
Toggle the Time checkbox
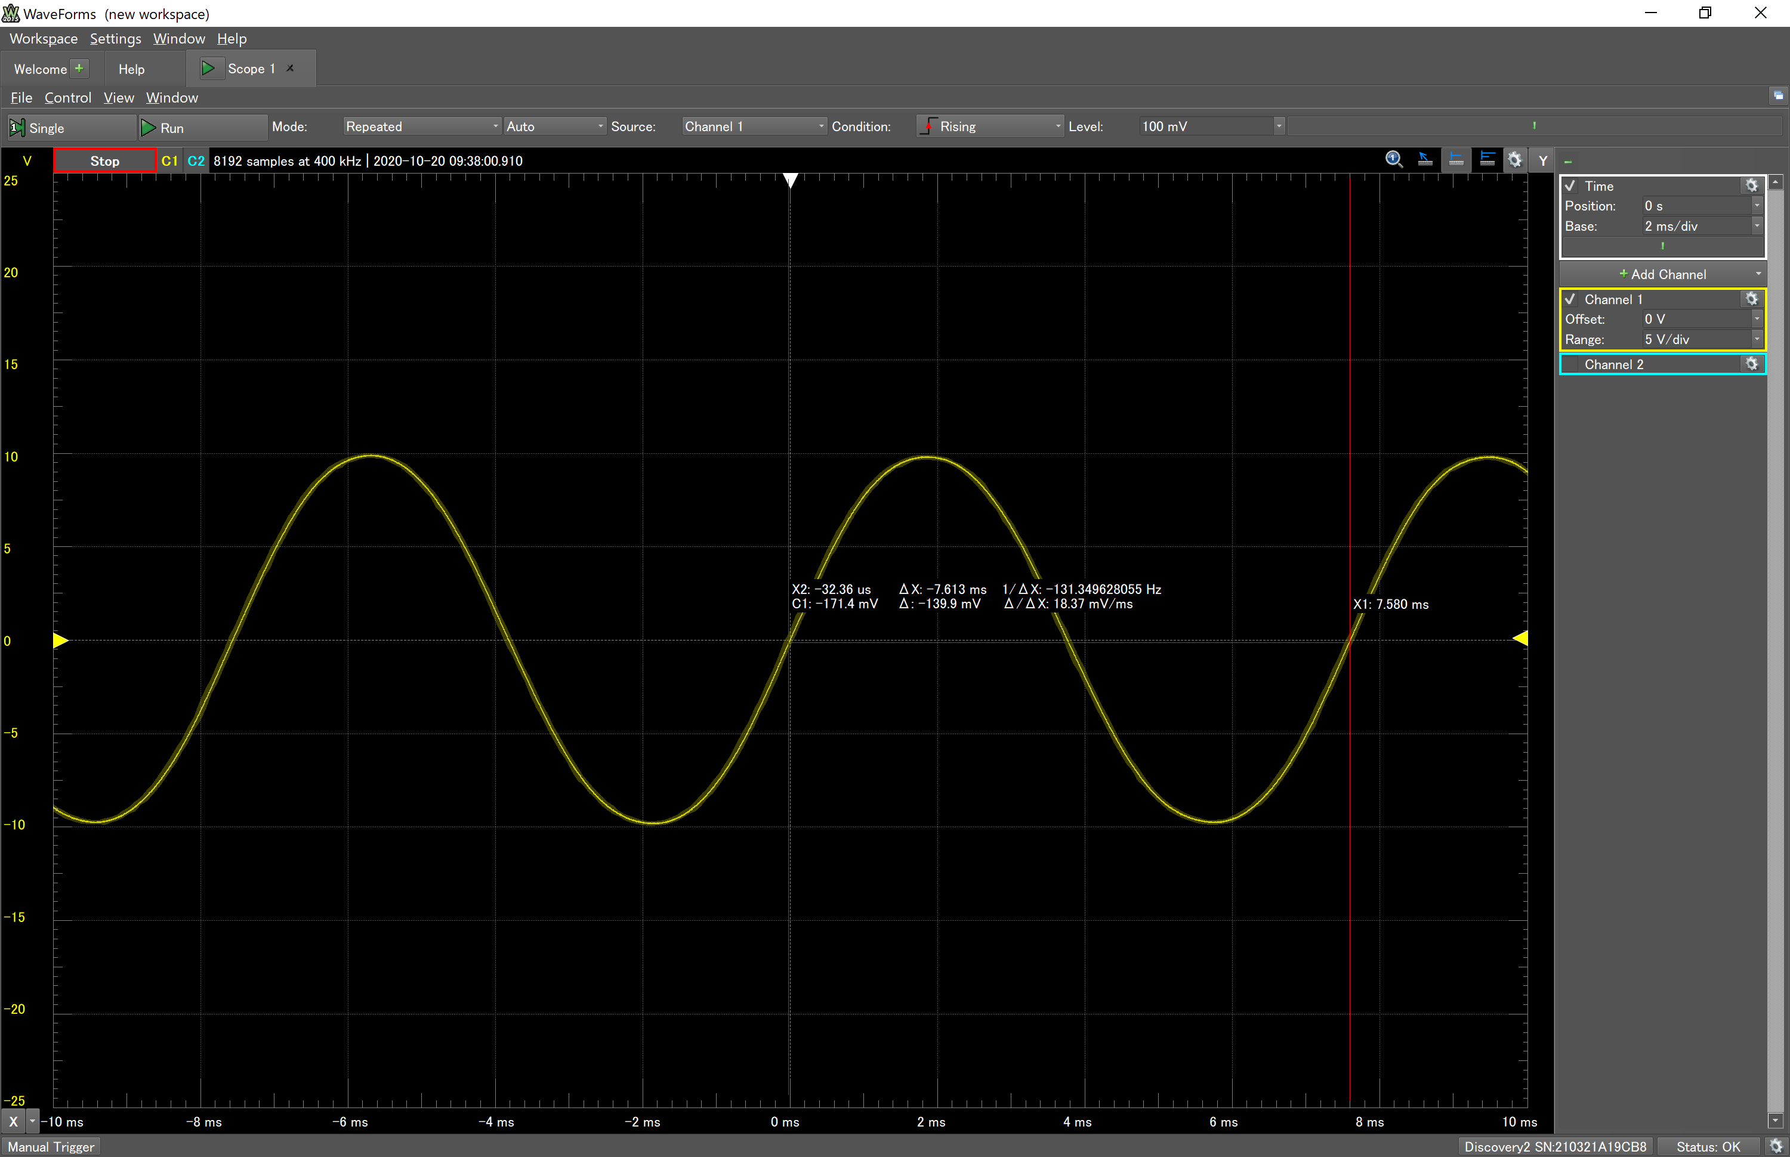[x=1570, y=185]
